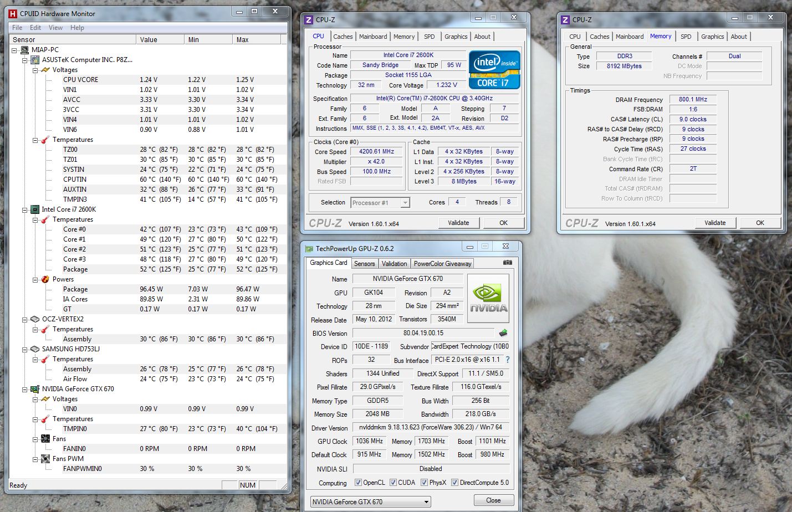Click the Powers flame icon in tree
The width and height of the screenshot is (792, 512).
[45, 279]
